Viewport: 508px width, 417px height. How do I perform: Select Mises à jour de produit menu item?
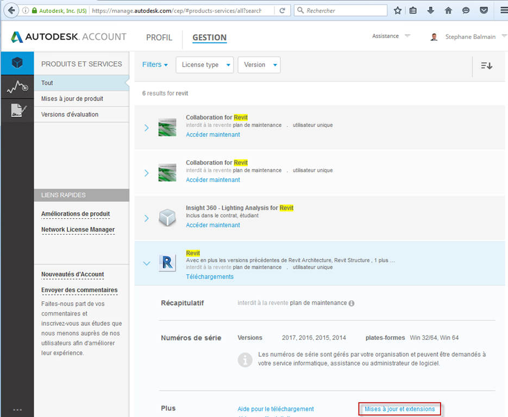(72, 99)
